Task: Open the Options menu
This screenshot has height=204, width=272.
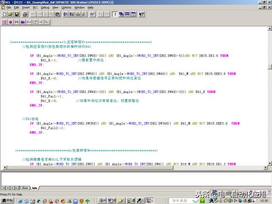Action: click(66, 8)
